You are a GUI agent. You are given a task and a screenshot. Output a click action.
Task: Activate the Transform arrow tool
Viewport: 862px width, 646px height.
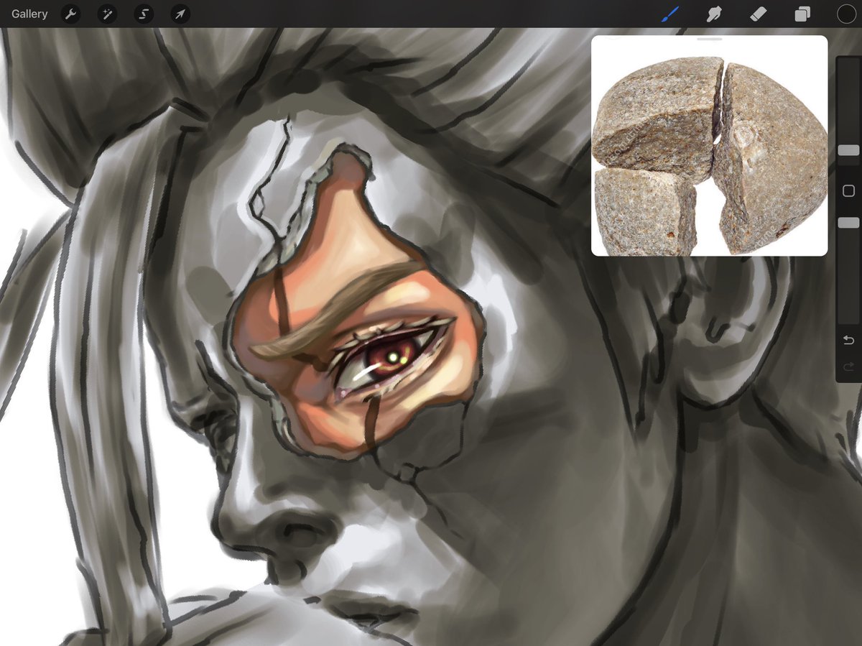click(180, 14)
